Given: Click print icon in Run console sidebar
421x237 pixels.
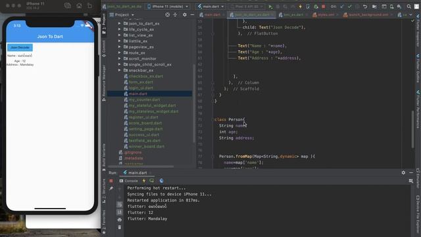Looking at the screenshot, I should click(x=120, y=220).
